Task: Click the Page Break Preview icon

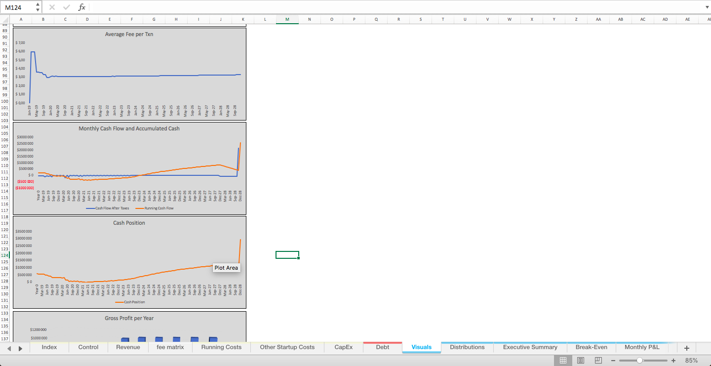Action: pos(598,360)
